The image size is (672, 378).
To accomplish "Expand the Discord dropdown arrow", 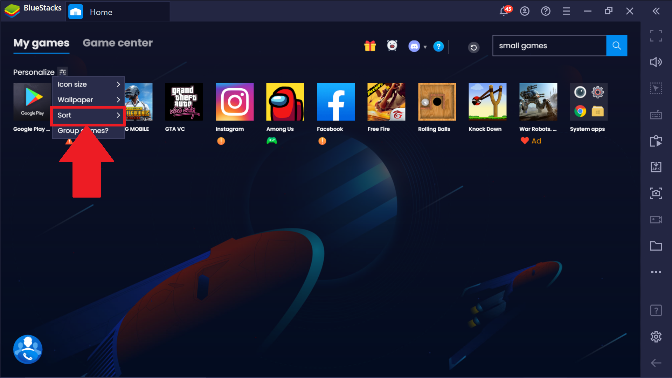I will coord(425,47).
